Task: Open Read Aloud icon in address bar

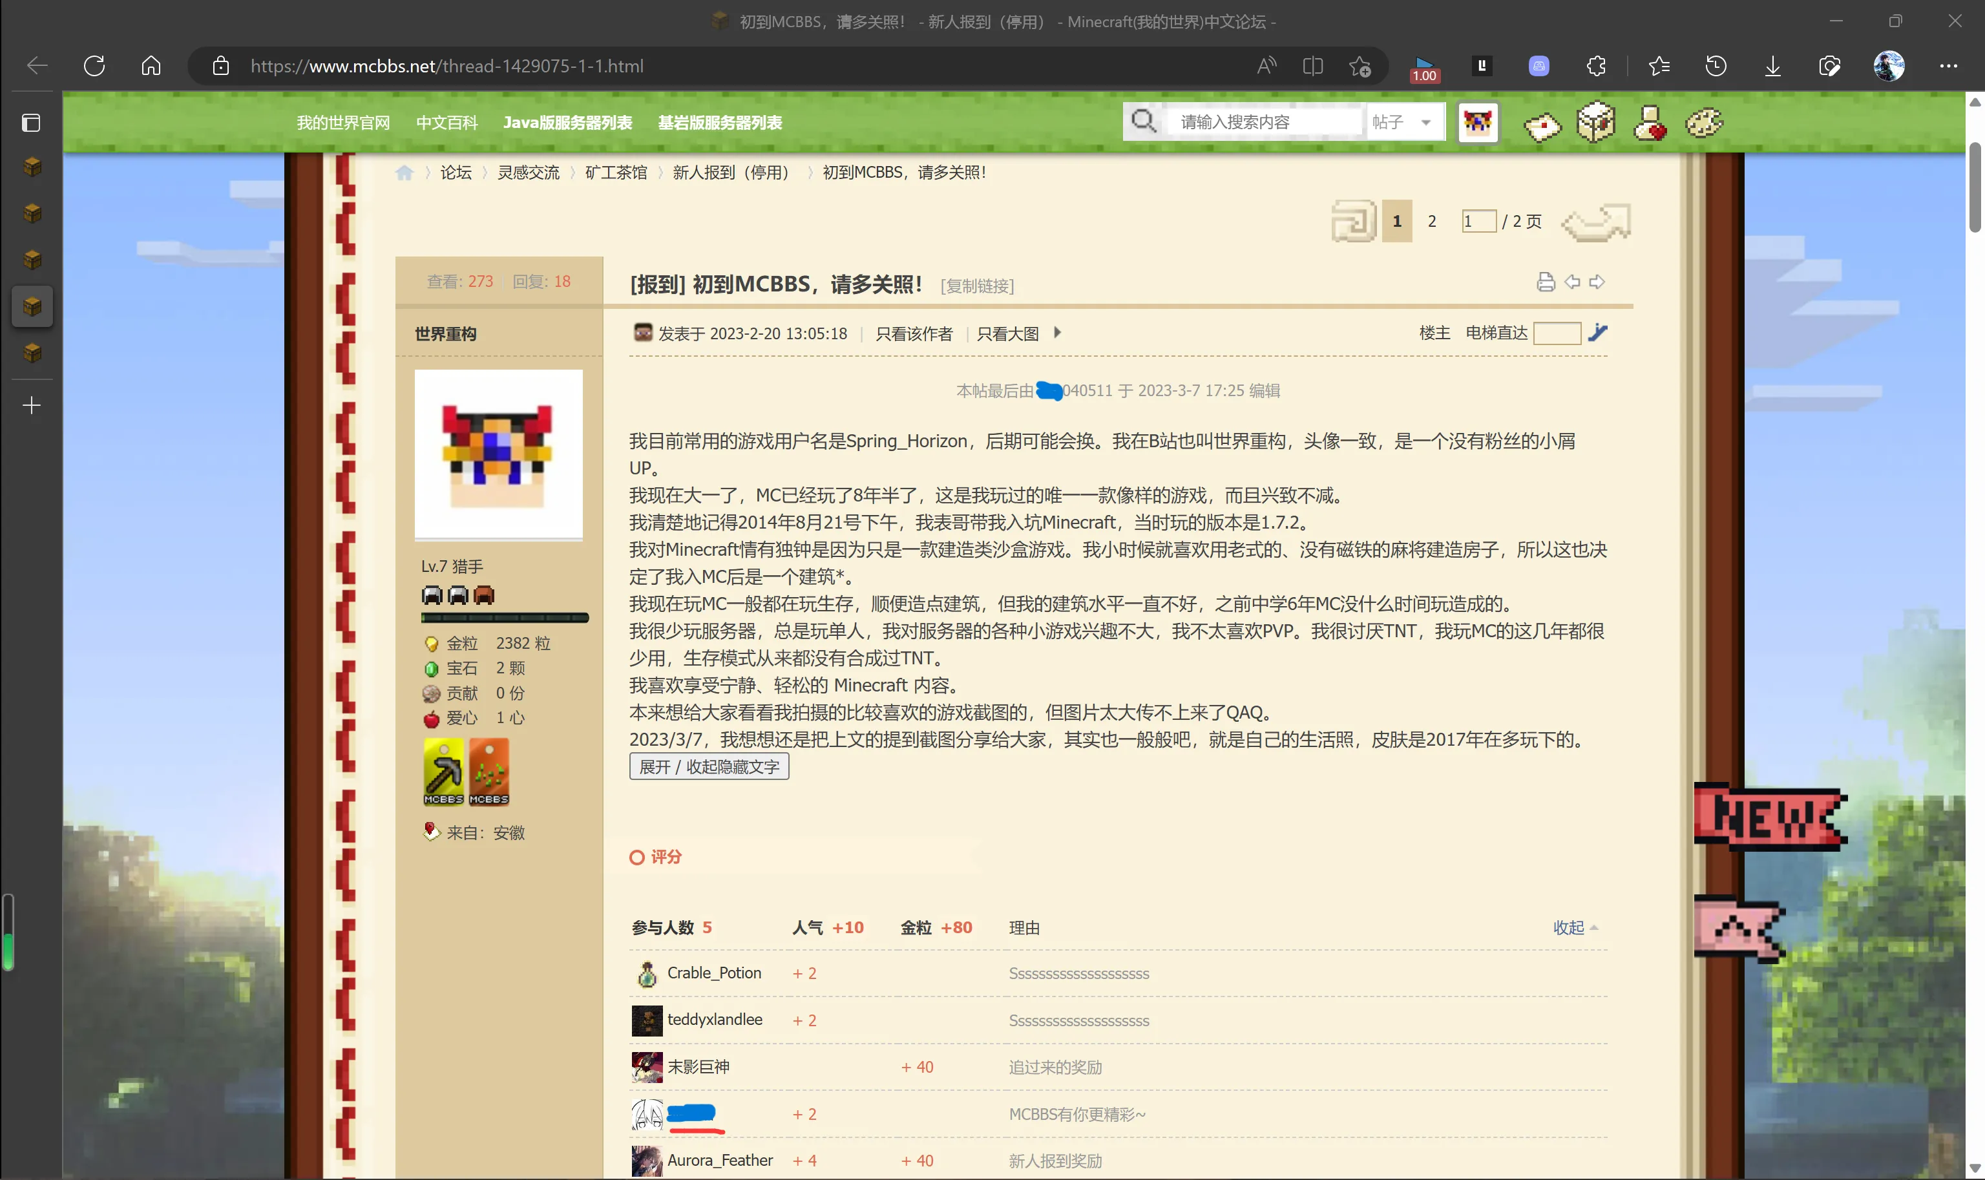Action: point(1266,66)
